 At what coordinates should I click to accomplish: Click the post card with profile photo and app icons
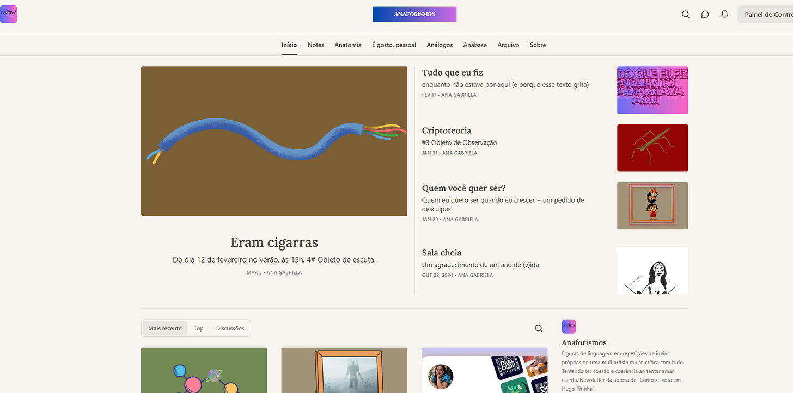tap(485, 370)
